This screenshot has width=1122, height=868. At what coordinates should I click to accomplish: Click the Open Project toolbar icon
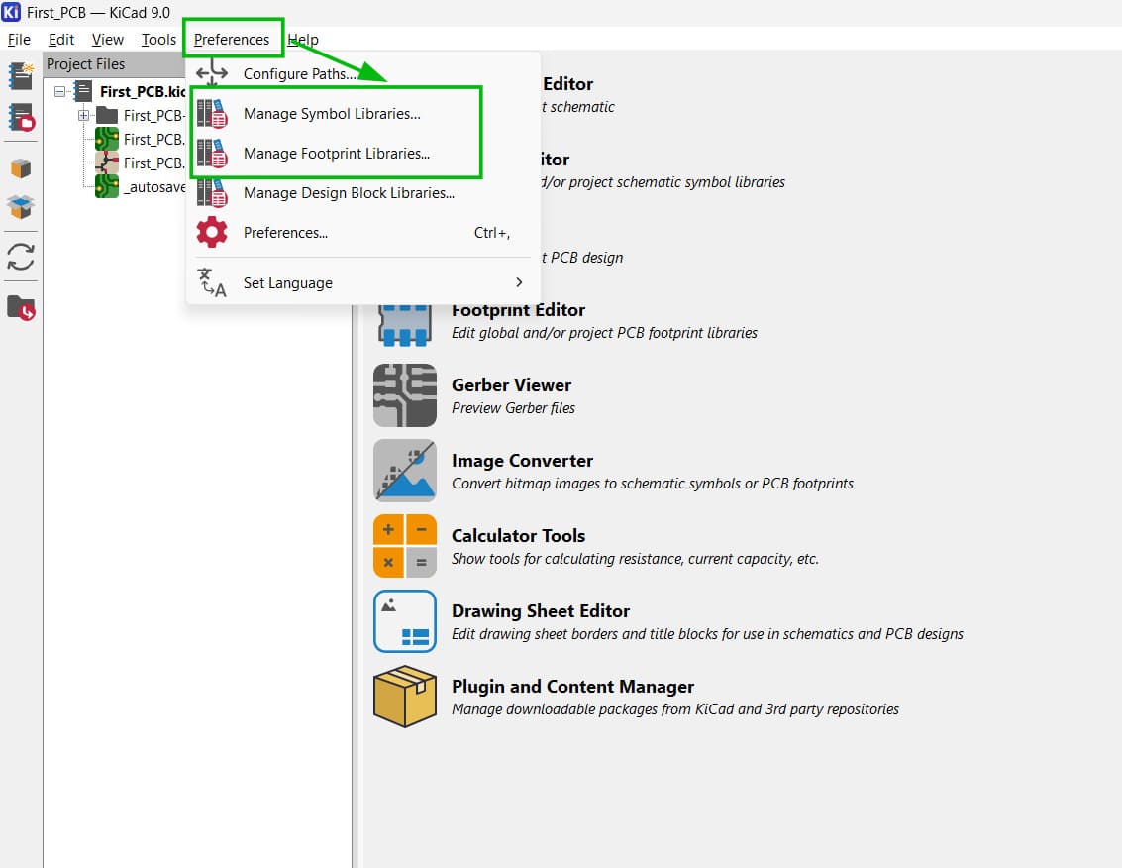coord(21,117)
